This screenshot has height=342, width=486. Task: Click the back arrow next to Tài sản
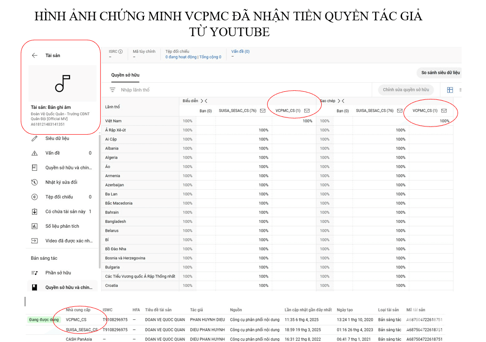pyautogui.click(x=34, y=55)
